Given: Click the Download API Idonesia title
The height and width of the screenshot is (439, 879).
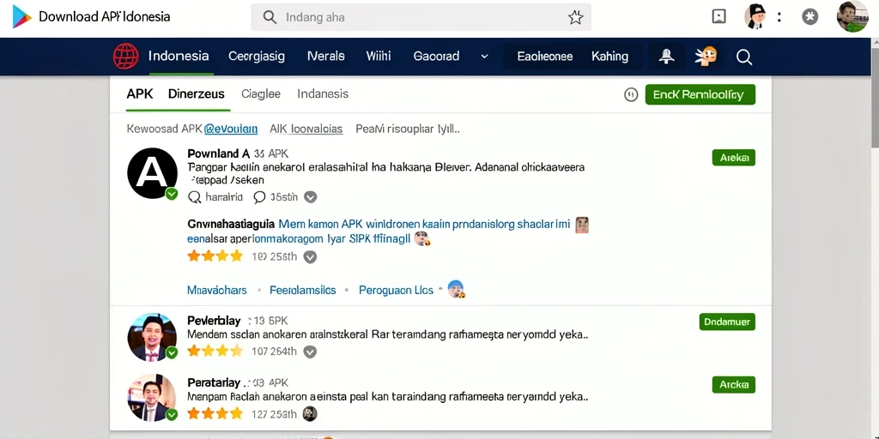Looking at the screenshot, I should coord(104,17).
